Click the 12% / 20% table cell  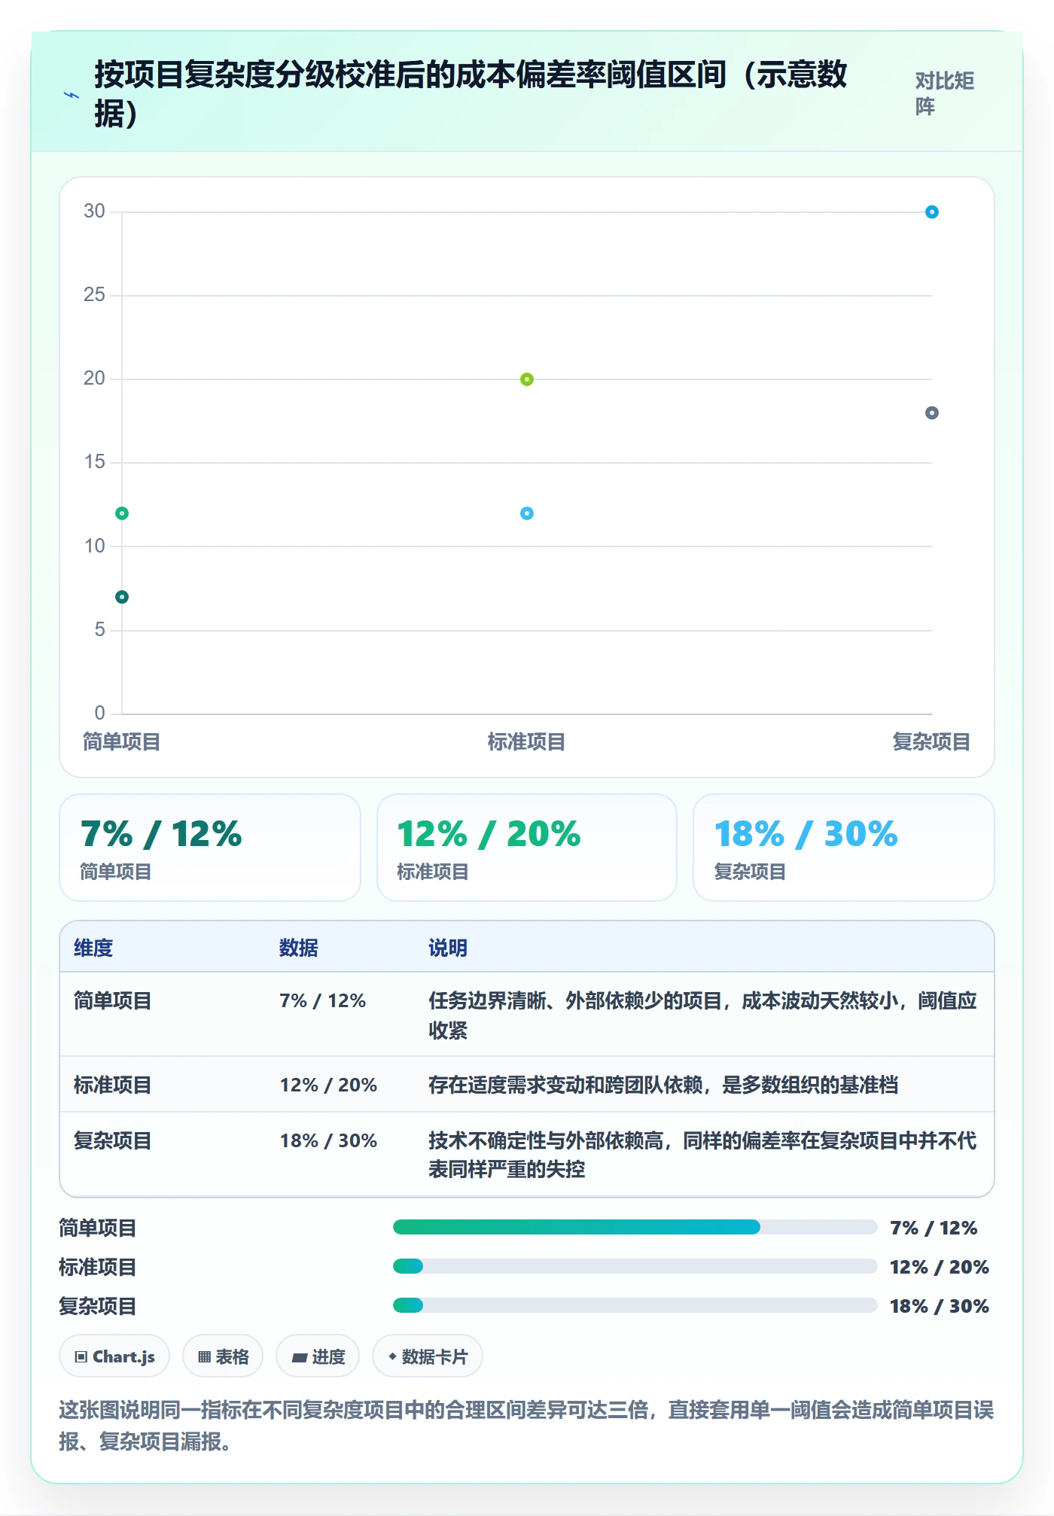click(x=328, y=1085)
